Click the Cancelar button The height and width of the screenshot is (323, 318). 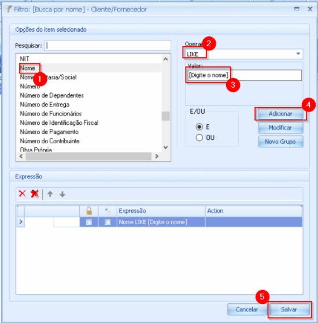tap(247, 309)
